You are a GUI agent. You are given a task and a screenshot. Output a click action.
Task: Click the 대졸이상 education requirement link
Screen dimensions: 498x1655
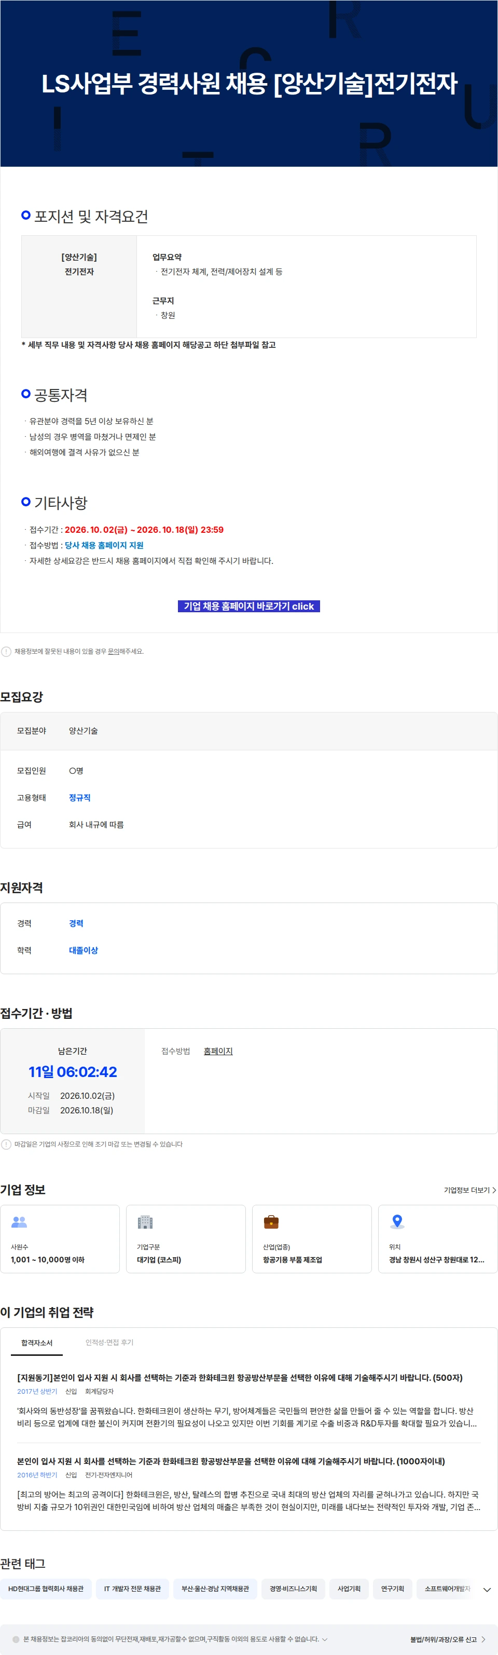point(84,950)
